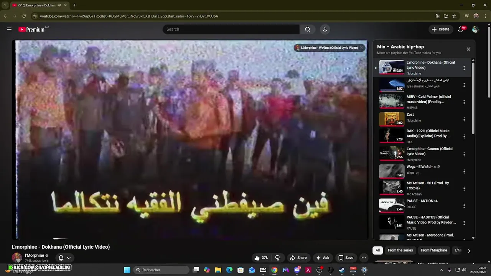Screen dimensions: 491x276
Task: Like the video with 37k likes
Action: [x=261, y=258]
